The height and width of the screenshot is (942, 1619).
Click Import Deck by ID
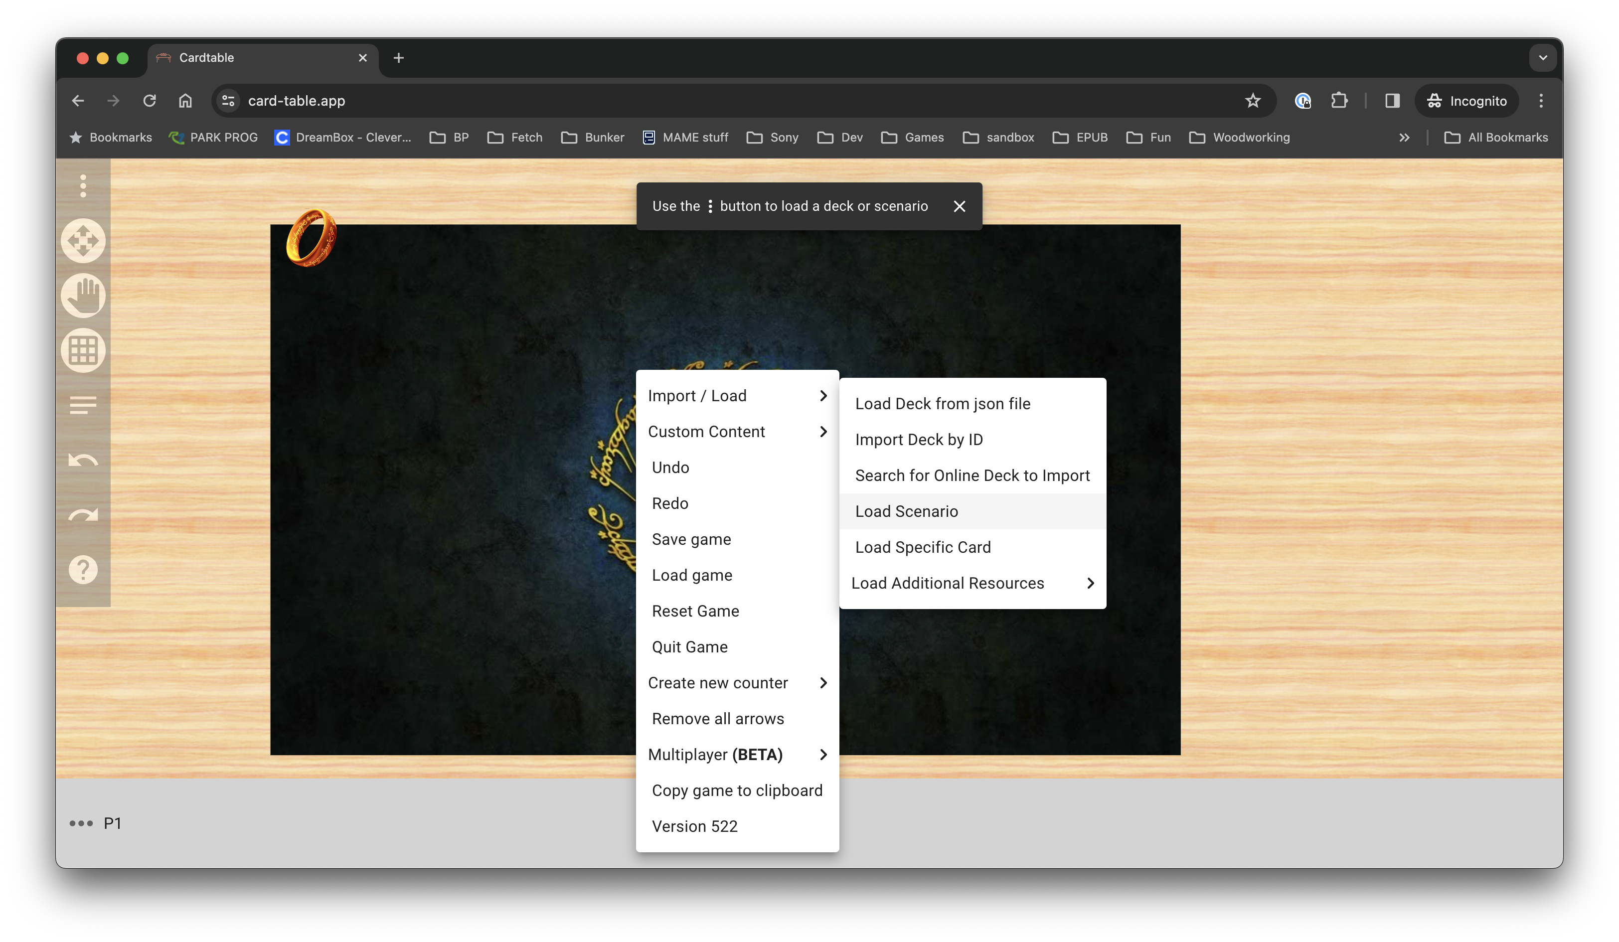[919, 439]
